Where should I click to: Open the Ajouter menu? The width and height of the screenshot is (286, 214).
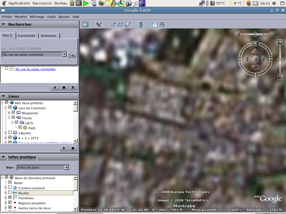point(64,17)
